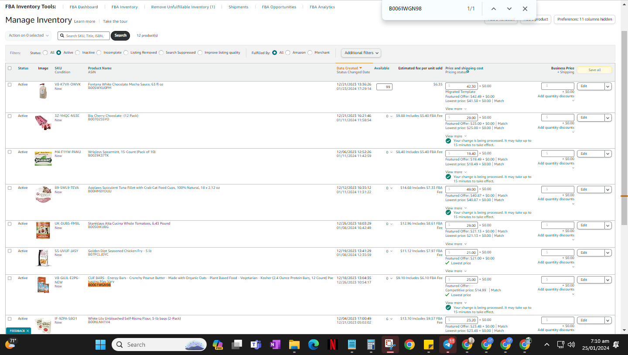
Task: Follow the Learn more link
Action: 85,21
